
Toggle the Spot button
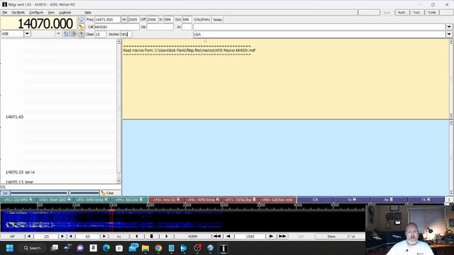(387, 13)
